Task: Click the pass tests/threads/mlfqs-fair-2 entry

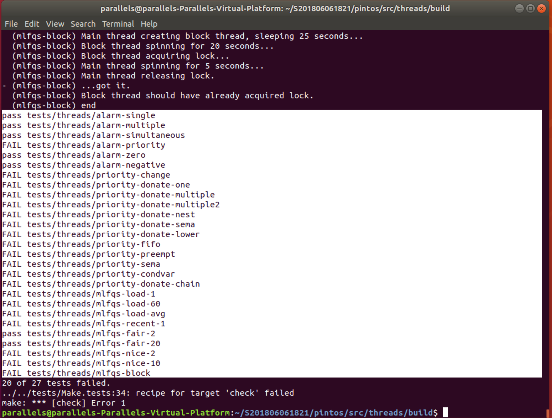Action: [x=78, y=333]
